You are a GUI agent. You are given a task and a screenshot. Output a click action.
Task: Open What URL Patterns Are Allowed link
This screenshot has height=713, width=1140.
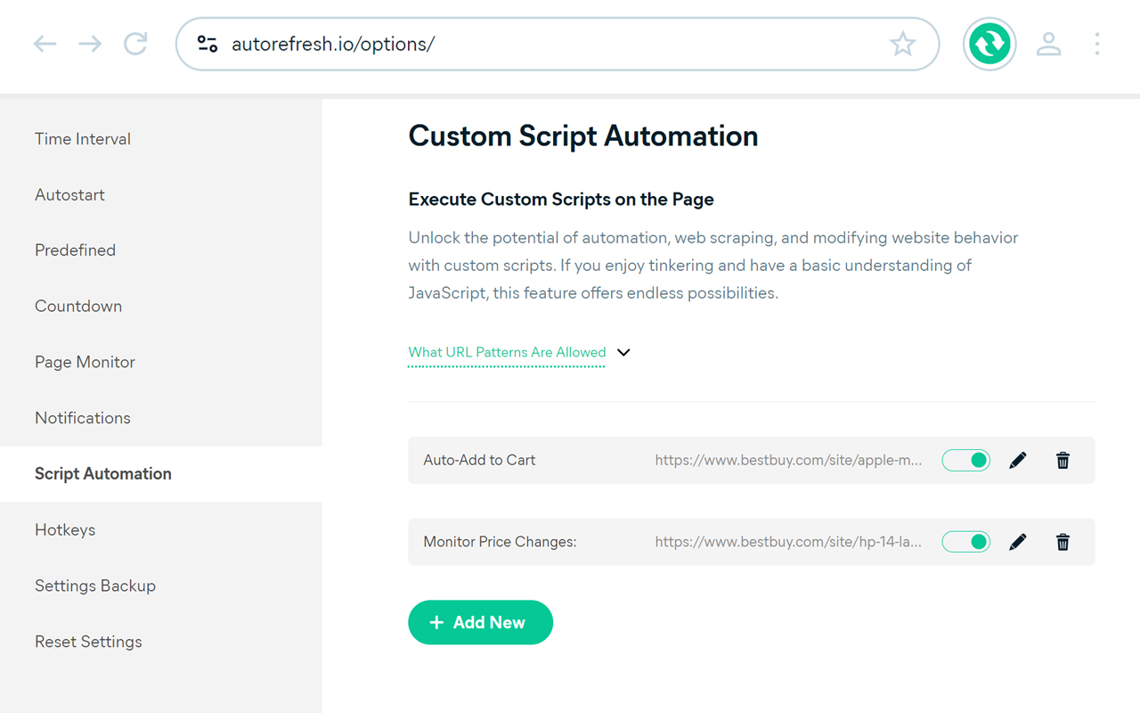pyautogui.click(x=507, y=352)
